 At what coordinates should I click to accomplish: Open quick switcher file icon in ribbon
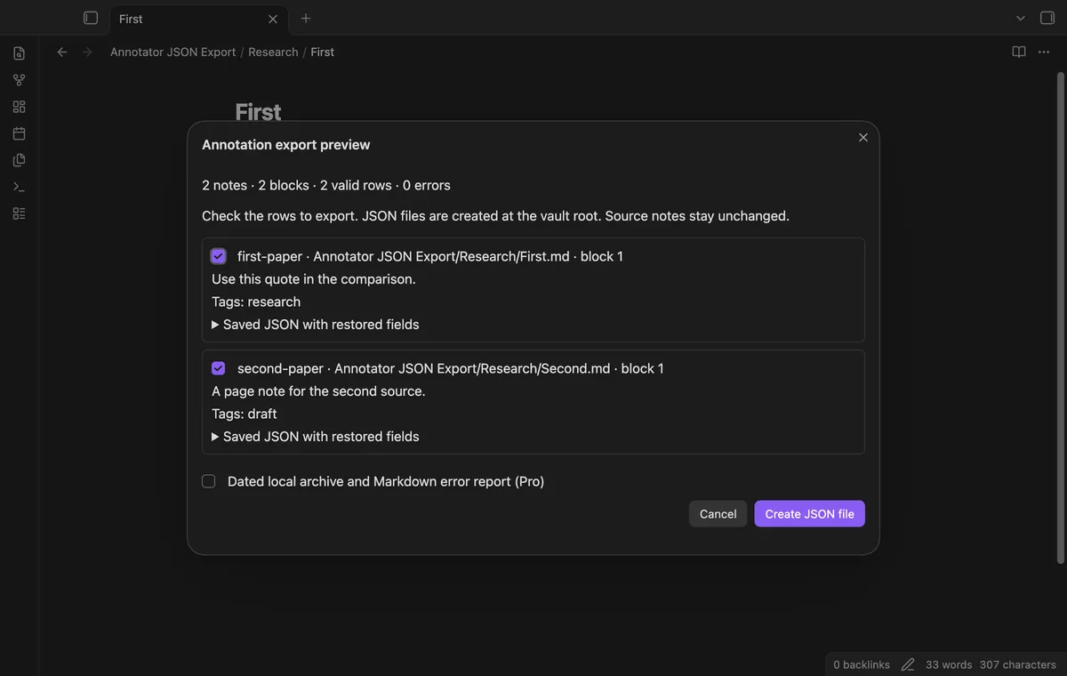19,53
